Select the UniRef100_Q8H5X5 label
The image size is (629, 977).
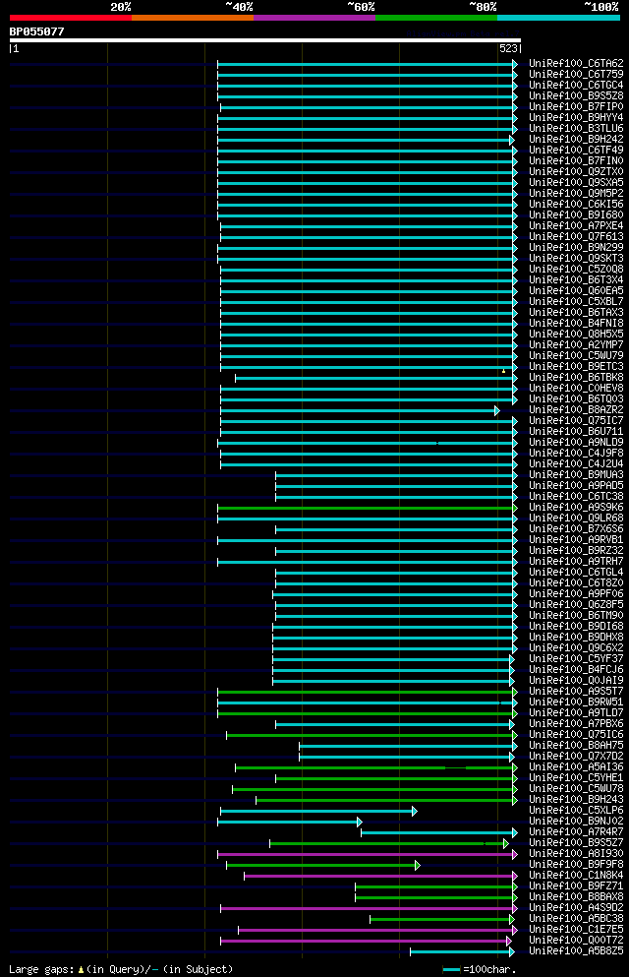coord(576,334)
